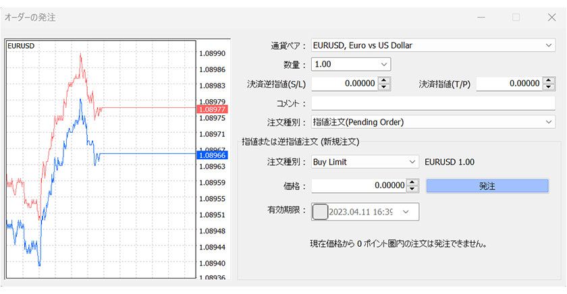Open the Buy Limit order type dropdown
This screenshot has width=567, height=294.
point(365,162)
